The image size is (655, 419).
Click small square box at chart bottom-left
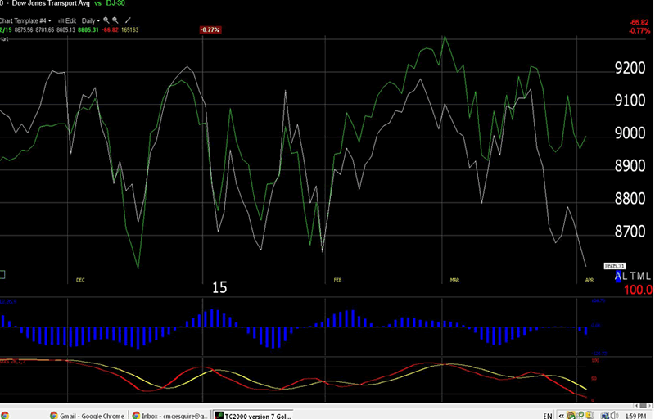2,274
